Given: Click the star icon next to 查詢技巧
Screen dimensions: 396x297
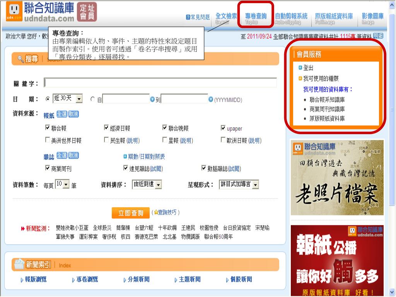Looking at the screenshot, I should click(156, 212).
